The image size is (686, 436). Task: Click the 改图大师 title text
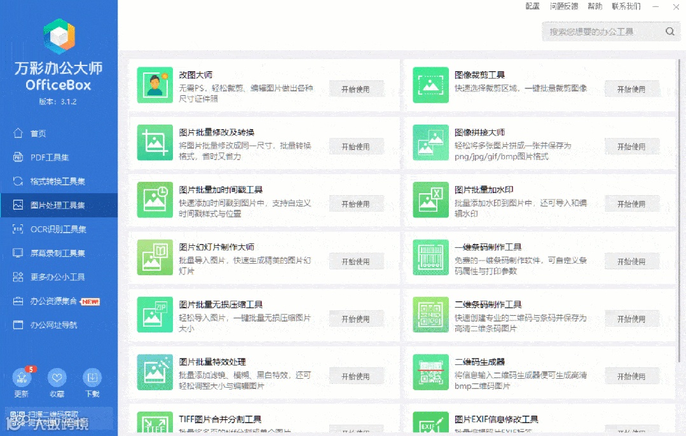tap(196, 75)
